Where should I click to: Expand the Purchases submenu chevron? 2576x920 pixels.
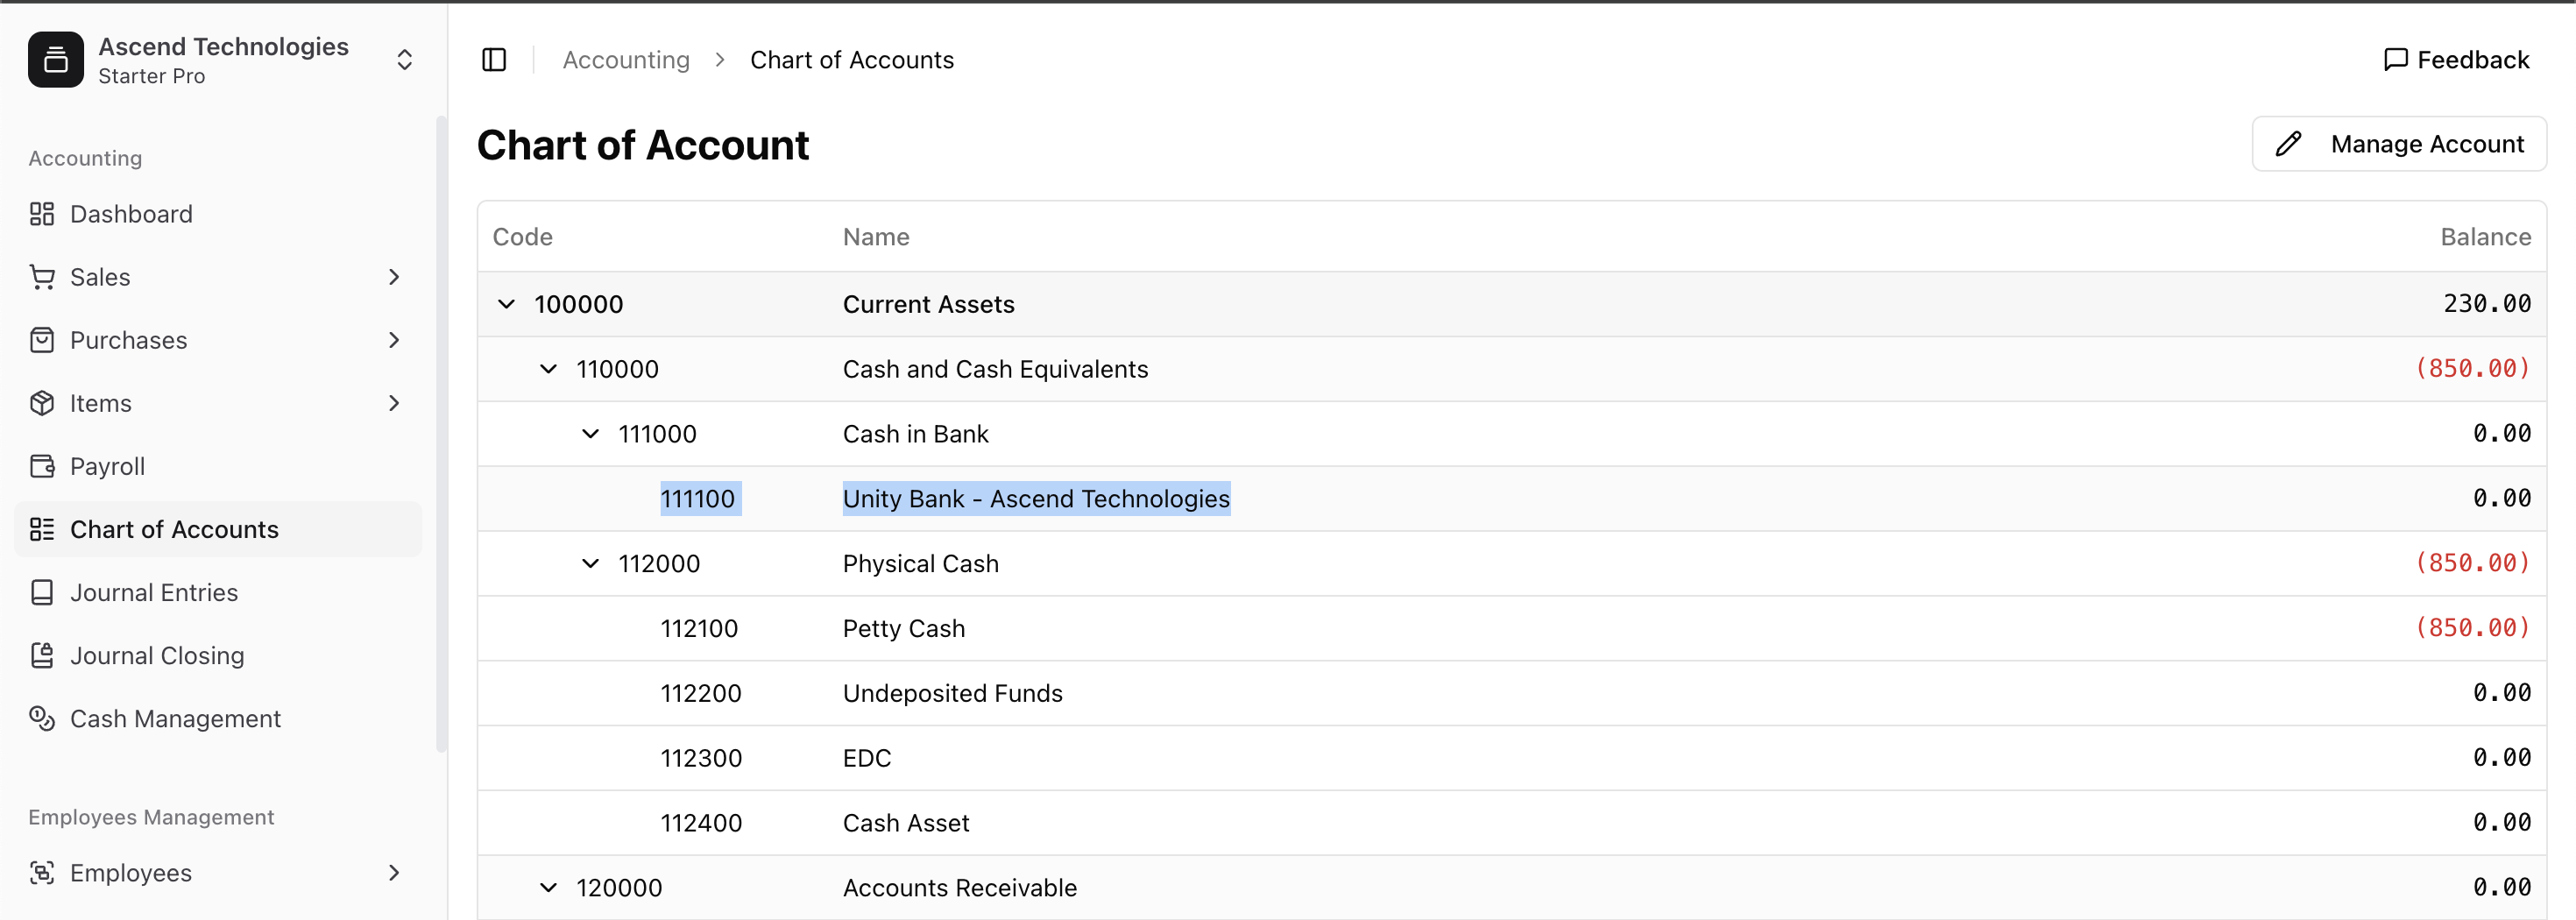point(394,340)
